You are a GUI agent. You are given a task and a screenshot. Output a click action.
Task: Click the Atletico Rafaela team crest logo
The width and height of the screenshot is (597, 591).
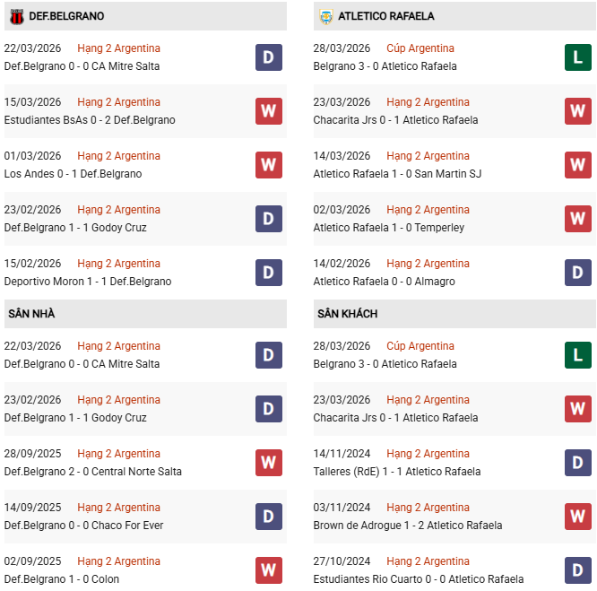click(x=325, y=16)
